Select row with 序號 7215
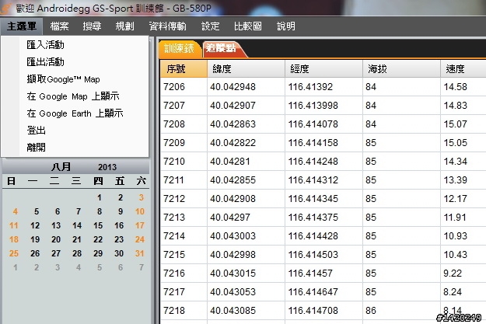 [x=323, y=254]
